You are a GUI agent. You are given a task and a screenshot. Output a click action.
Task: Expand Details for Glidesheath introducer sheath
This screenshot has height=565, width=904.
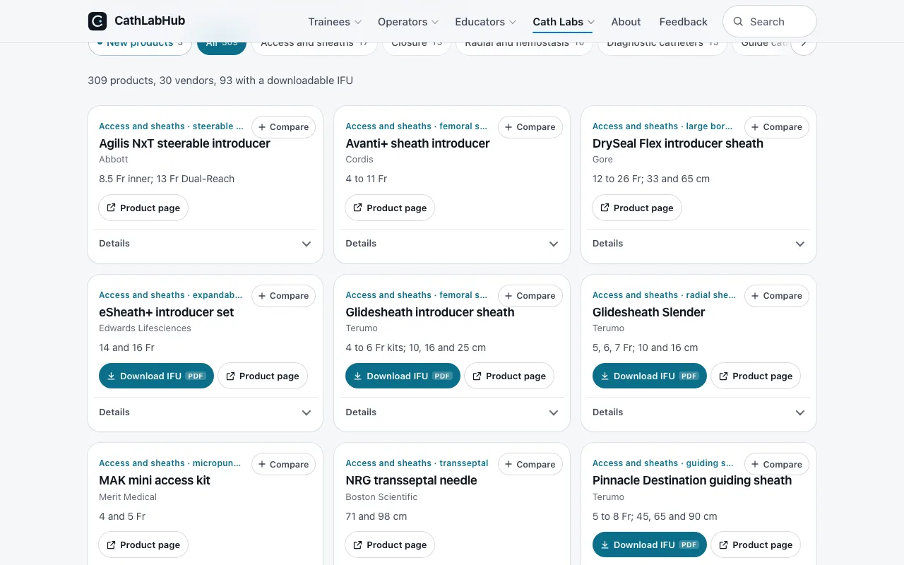tap(452, 412)
